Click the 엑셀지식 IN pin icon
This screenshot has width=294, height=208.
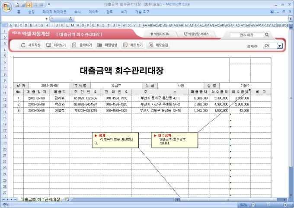coord(152,34)
